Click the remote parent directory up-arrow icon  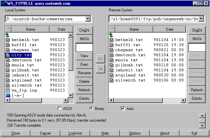point(111,35)
